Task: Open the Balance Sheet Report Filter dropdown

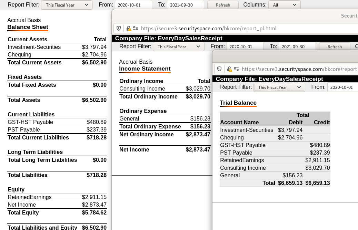Action: pos(67,5)
